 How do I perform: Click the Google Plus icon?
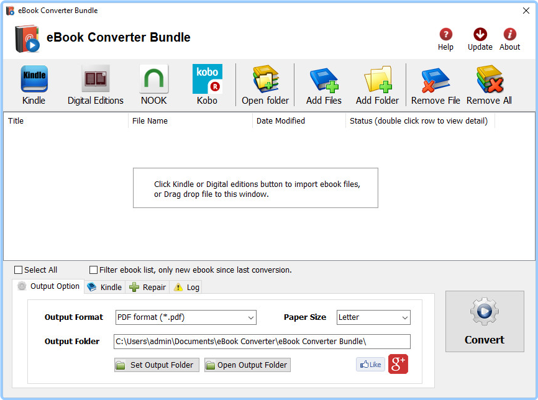(x=398, y=364)
